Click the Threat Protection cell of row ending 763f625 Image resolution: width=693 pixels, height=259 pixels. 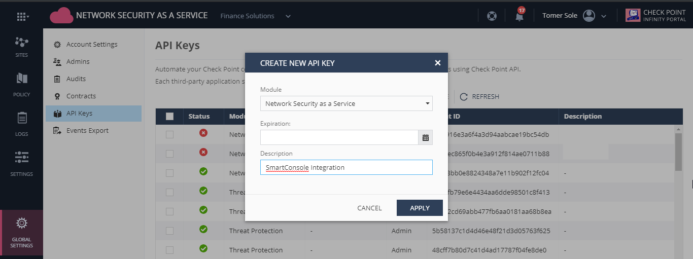tap(256, 231)
